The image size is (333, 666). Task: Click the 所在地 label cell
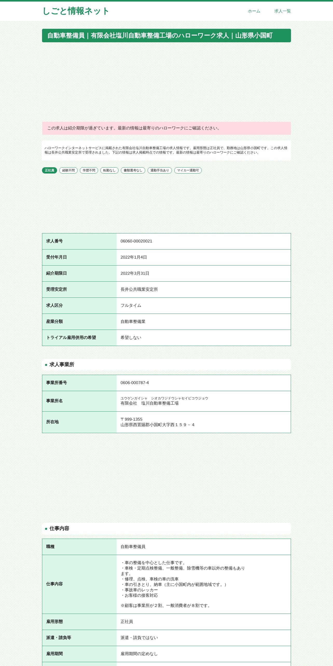79,422
